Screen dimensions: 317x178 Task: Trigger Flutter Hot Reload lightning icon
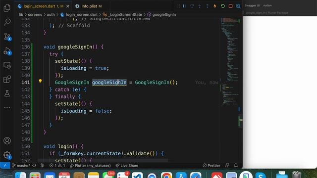coord(215,6)
